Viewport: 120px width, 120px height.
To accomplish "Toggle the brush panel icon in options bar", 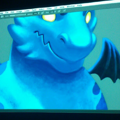I will pyautogui.click(x=2, y=16).
